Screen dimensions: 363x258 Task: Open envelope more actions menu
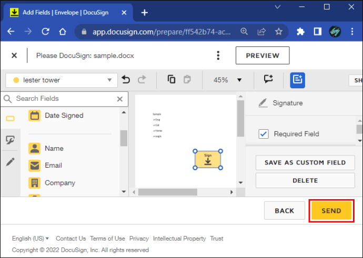click(x=218, y=56)
